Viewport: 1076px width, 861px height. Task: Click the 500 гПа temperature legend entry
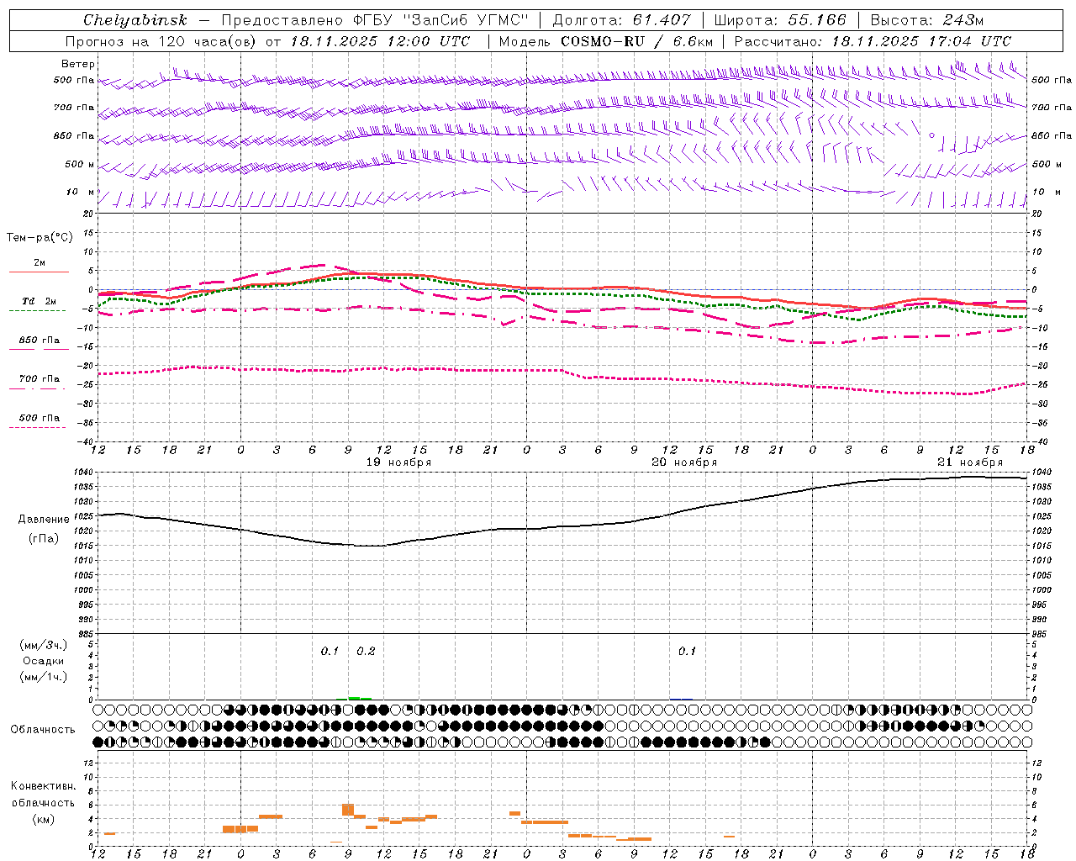[x=40, y=418]
